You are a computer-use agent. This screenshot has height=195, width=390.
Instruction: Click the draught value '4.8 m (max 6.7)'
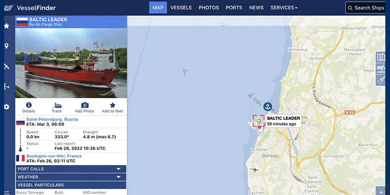[x=99, y=137]
